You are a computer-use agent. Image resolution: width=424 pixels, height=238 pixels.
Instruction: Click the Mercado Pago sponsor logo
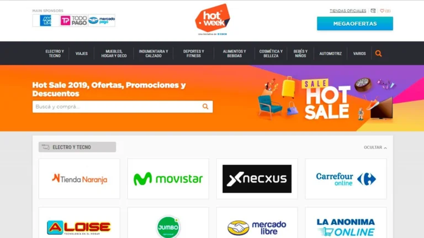(102, 20)
